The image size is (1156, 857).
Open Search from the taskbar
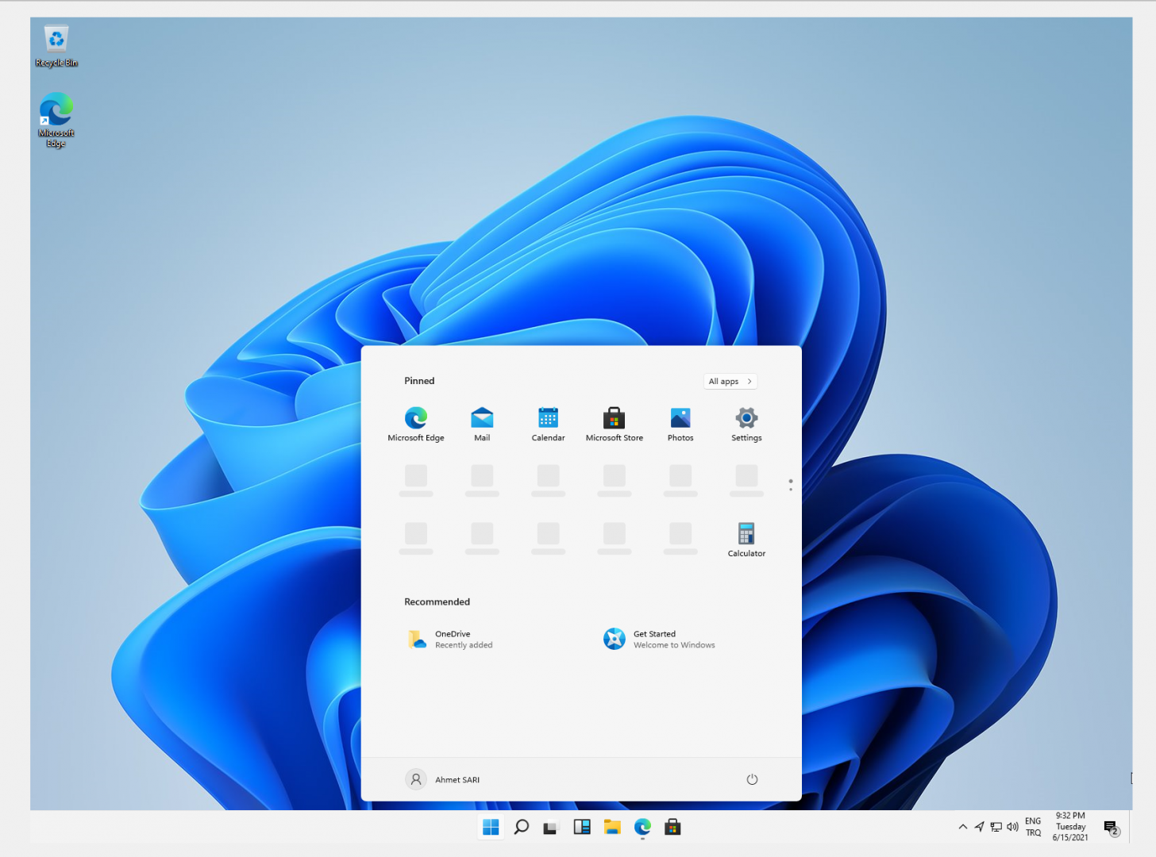(x=521, y=827)
